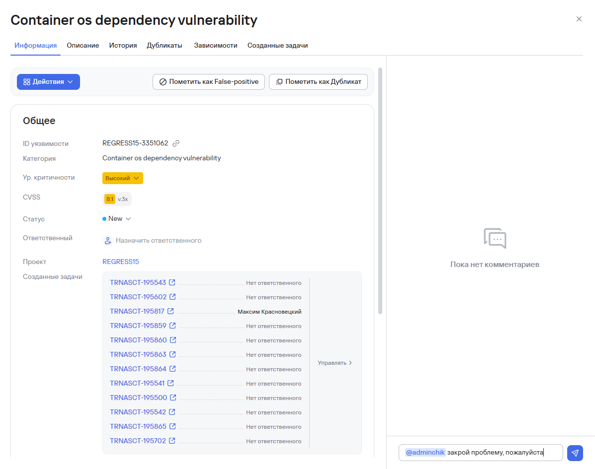Close the vulnerability details panel

click(579, 19)
